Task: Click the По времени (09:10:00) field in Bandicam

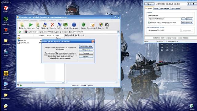Action: (164, 30)
